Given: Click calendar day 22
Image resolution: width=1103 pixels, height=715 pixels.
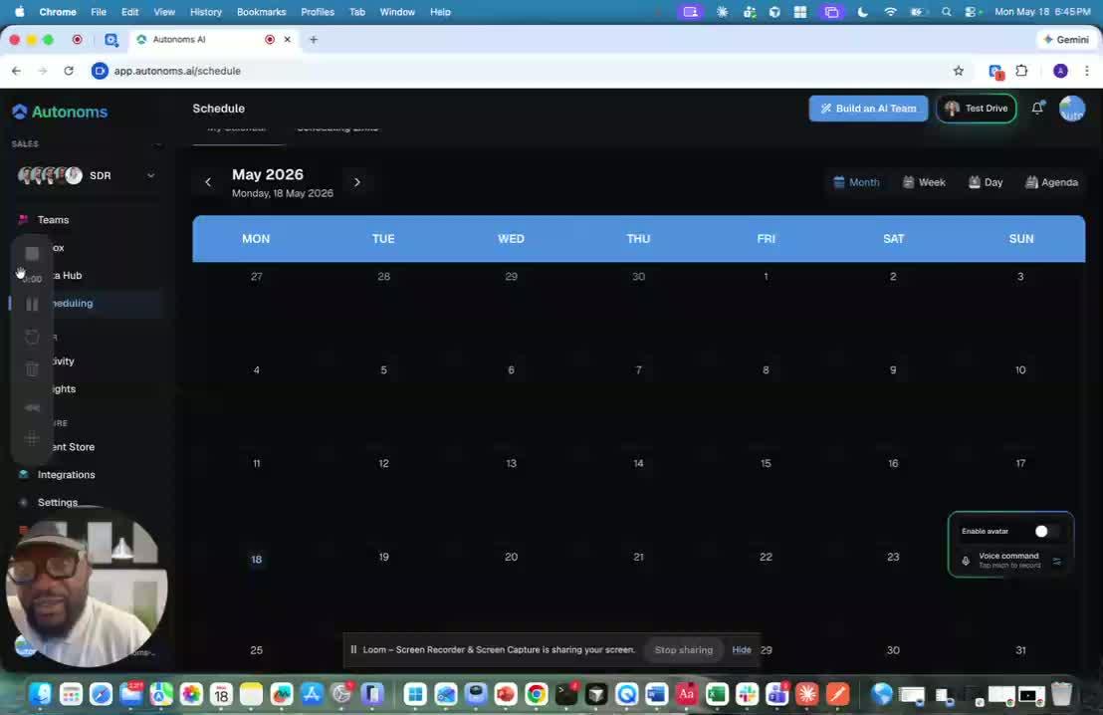Looking at the screenshot, I should (767, 557).
